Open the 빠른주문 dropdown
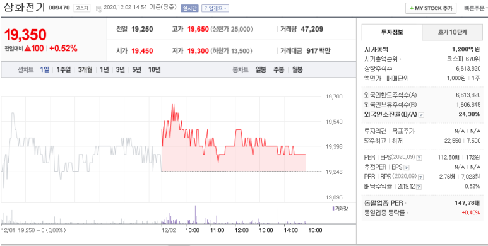Screen dimensions: 488x246 pos(475,8)
